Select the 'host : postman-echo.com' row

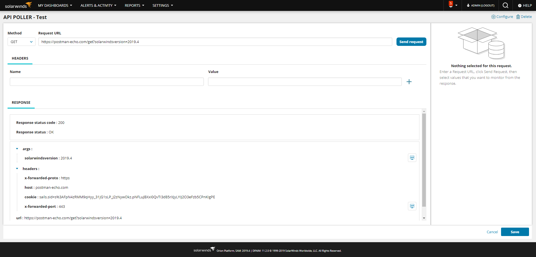46,188
